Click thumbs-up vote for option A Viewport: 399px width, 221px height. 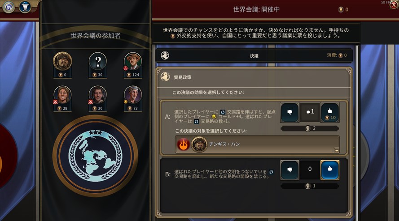(330, 112)
